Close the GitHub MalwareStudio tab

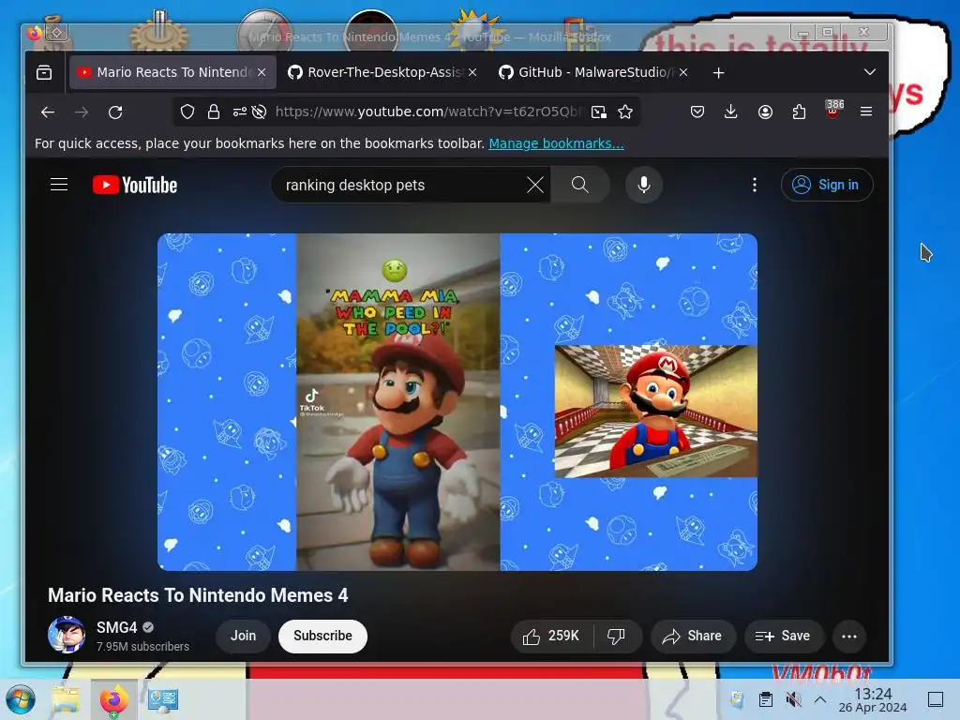(683, 72)
